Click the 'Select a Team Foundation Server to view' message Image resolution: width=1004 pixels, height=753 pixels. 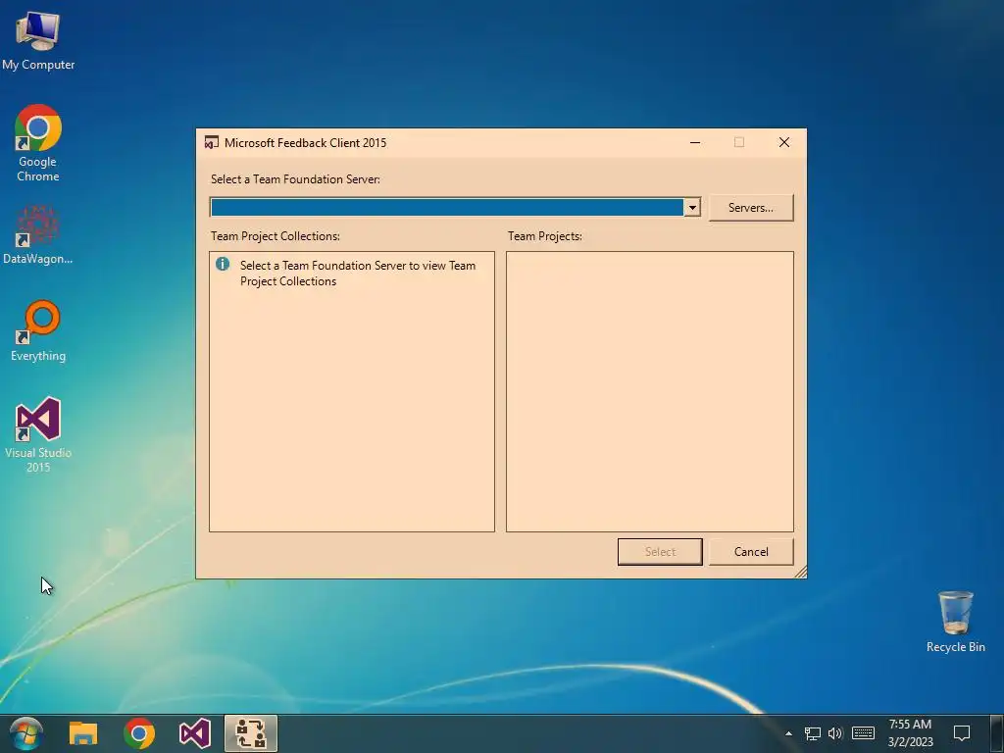357,274
